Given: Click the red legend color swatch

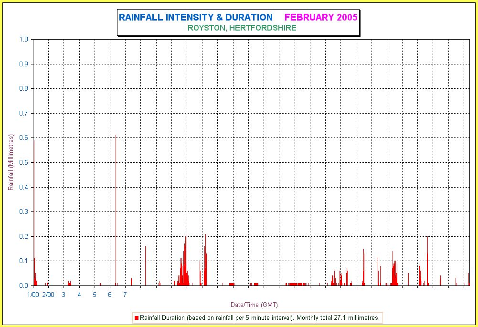Looking at the screenshot, I should 137,318.
